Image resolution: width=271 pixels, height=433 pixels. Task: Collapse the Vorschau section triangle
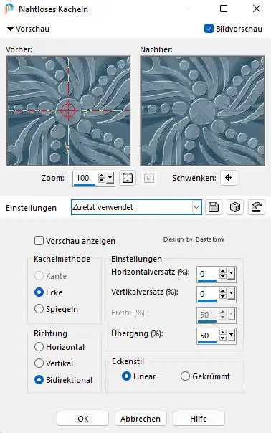pyautogui.click(x=10, y=29)
